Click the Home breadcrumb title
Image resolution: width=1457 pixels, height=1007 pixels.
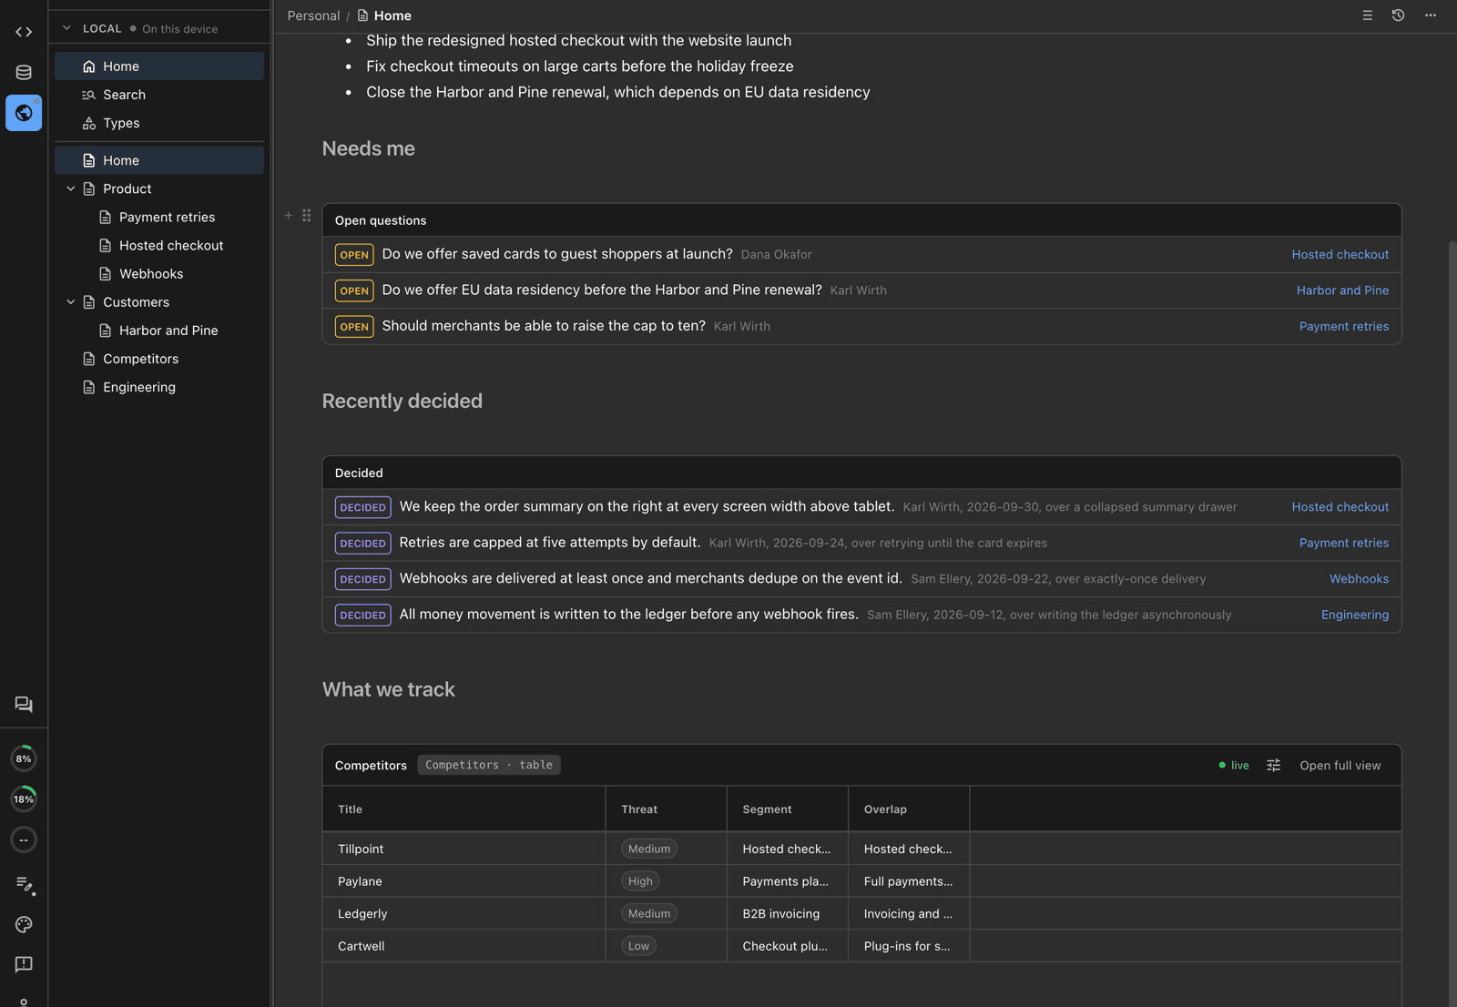click(392, 15)
